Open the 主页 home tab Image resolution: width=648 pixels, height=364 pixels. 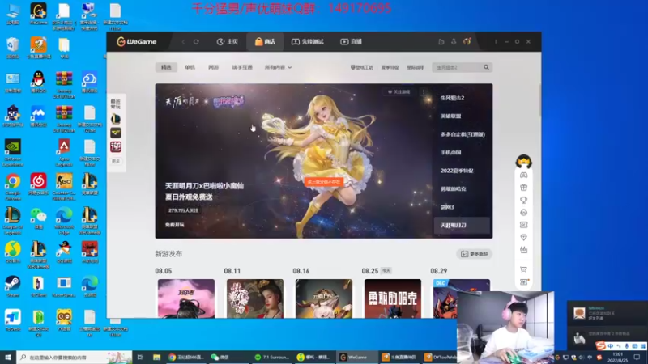pos(228,42)
